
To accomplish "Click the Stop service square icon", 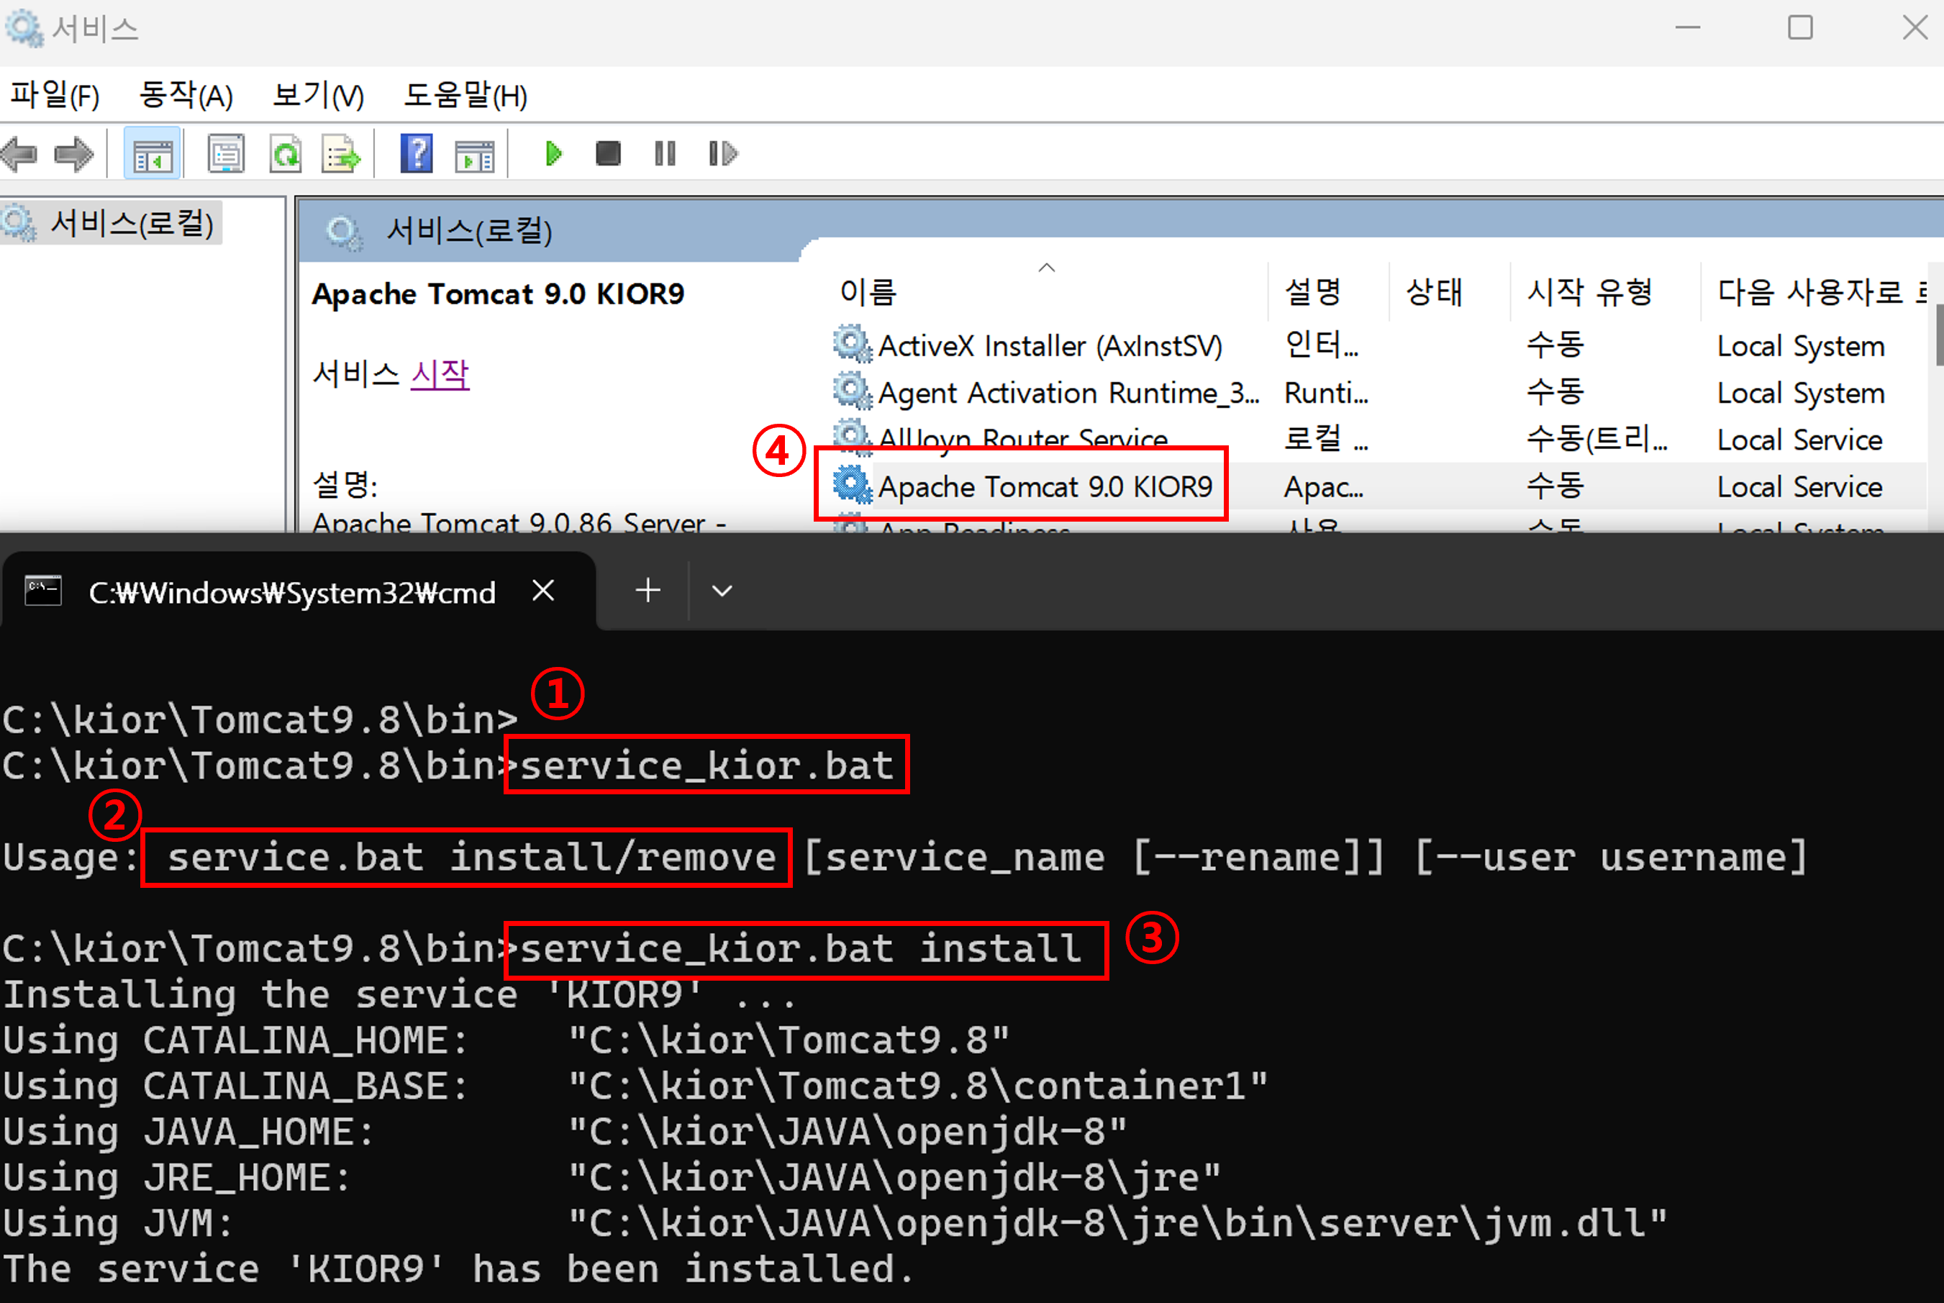I will 608,154.
